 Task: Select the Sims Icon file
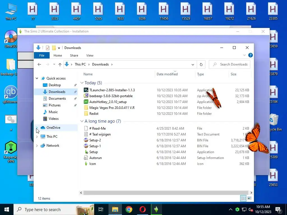click(86, 163)
